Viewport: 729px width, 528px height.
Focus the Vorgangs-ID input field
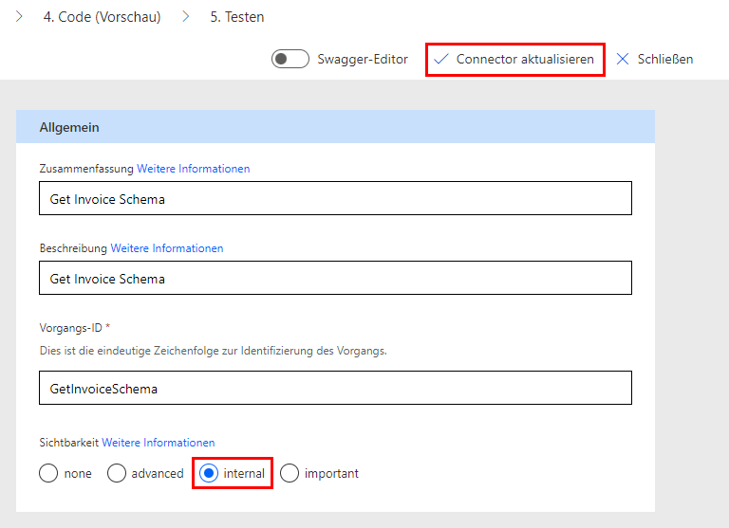click(x=335, y=389)
